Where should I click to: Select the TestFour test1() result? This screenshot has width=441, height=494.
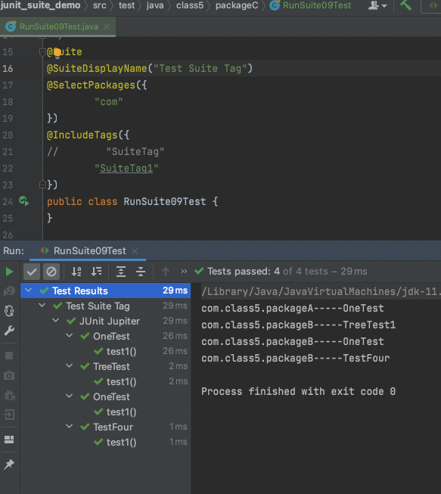point(121,442)
